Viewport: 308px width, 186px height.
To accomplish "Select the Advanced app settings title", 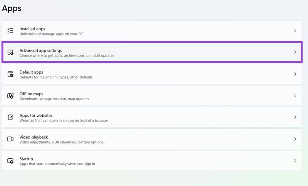I will pos(41,51).
